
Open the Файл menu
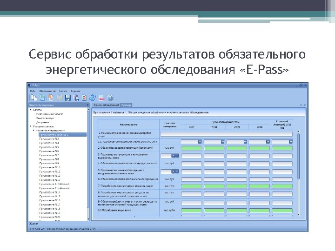(x=33, y=91)
